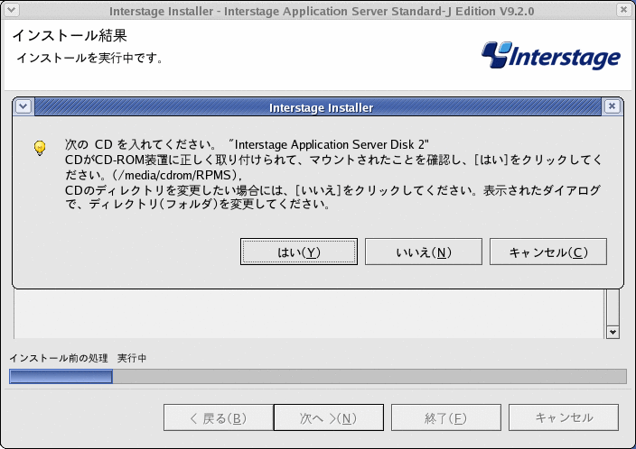Click the 戻る(B) button
The width and height of the screenshot is (636, 449).
219,417
